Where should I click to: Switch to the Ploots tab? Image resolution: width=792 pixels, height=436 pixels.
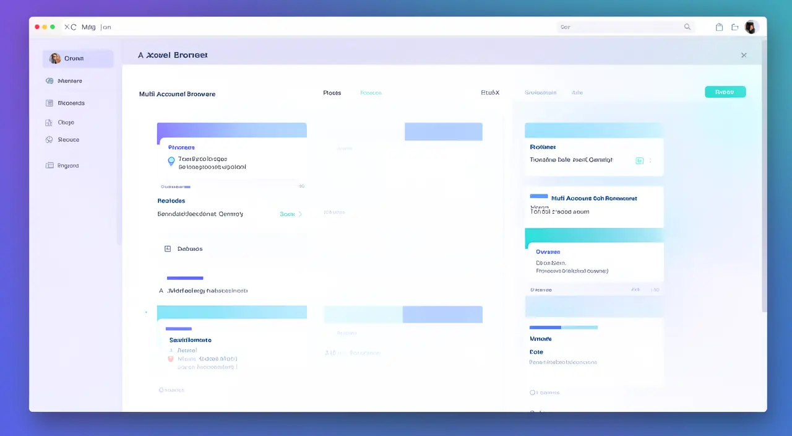(332, 93)
